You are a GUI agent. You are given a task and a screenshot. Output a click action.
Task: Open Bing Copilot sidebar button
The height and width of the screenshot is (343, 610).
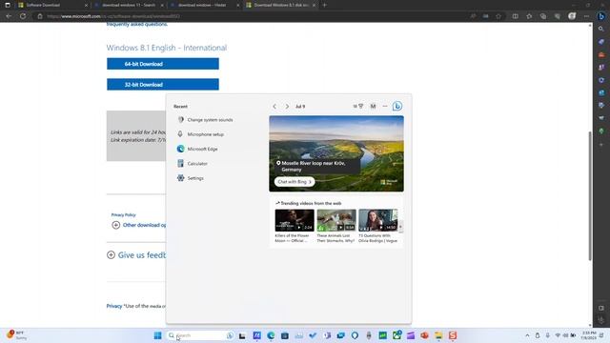(x=601, y=16)
